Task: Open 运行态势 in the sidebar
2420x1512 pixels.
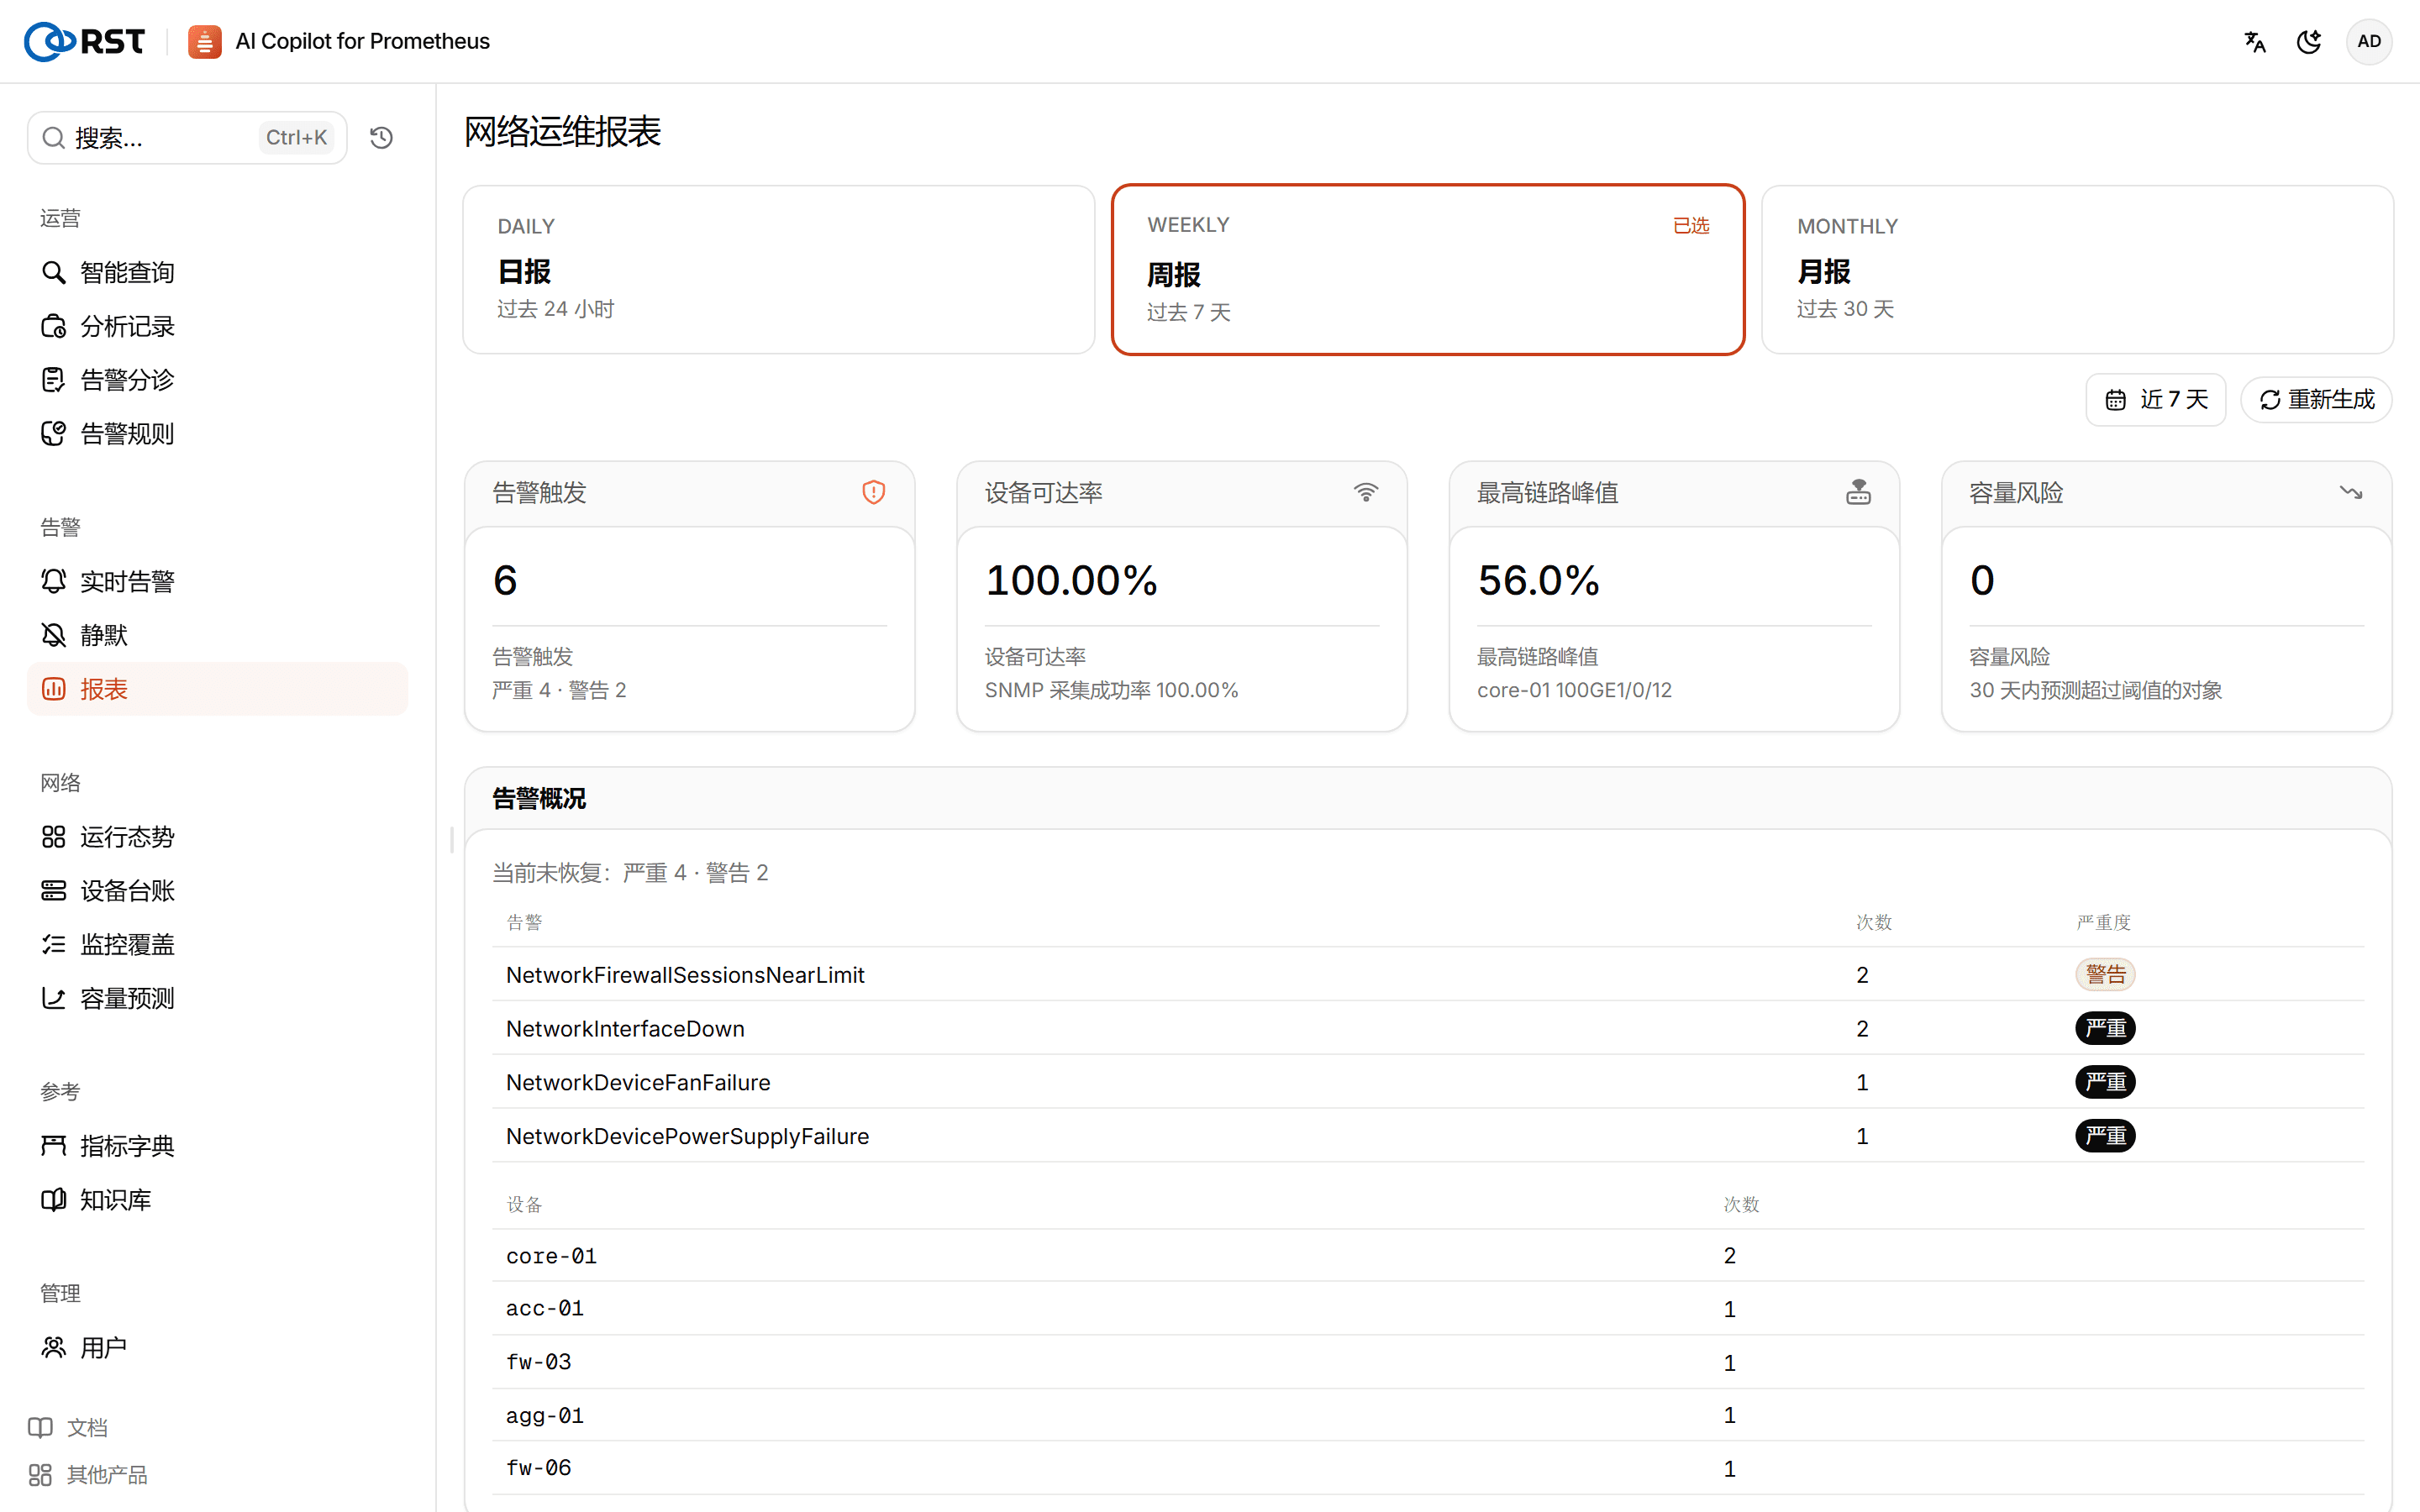Action: coord(217,837)
